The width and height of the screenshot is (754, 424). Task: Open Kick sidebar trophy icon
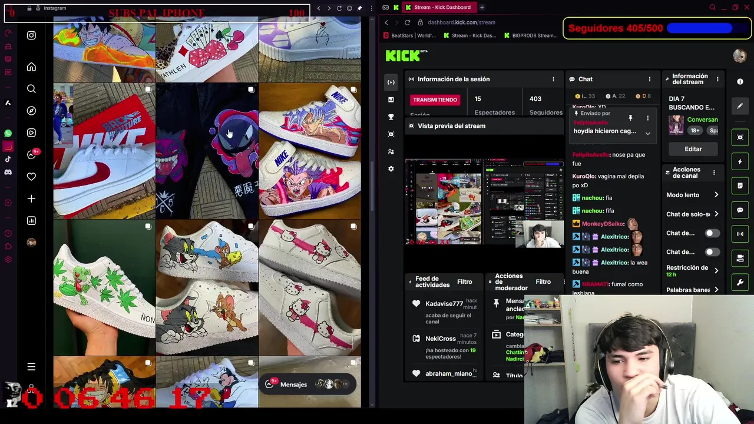[391, 117]
